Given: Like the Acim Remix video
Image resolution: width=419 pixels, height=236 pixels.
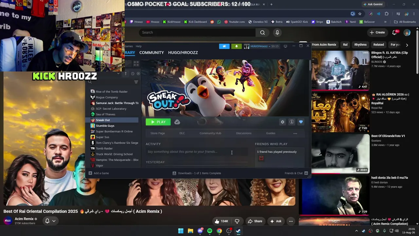Looking at the screenshot, I should tap(221, 221).
